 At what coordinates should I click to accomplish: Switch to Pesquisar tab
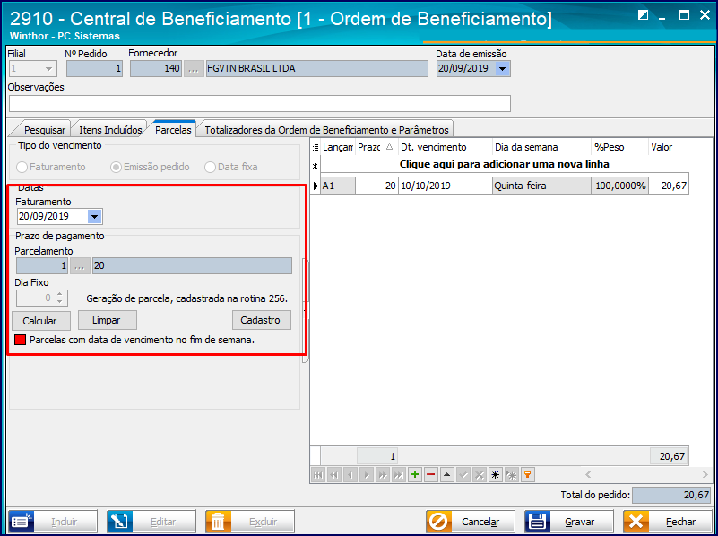45,130
